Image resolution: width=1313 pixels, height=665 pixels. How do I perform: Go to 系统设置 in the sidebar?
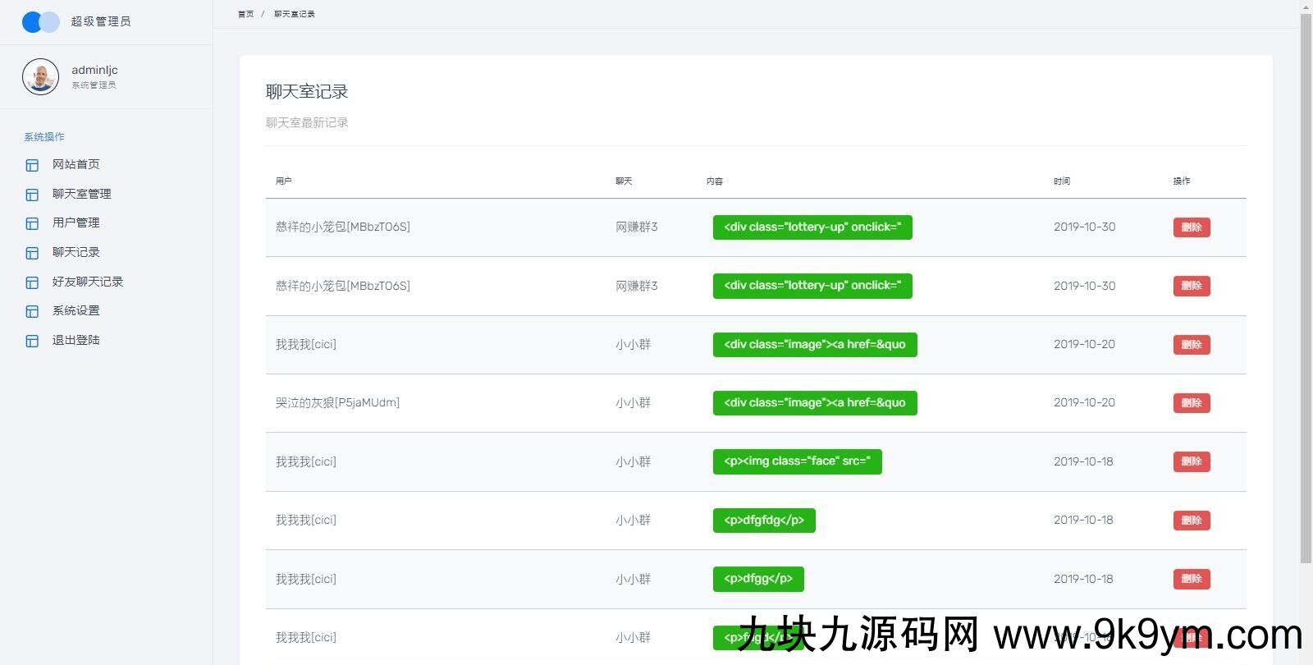75,310
